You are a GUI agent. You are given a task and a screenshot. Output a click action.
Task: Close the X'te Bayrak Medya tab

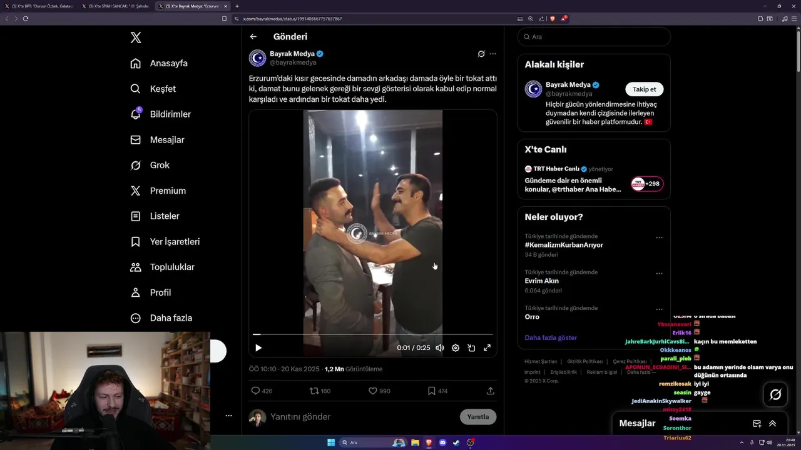(x=226, y=6)
